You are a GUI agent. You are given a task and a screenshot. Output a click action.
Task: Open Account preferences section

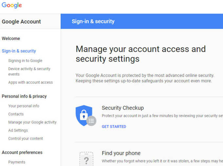(22, 152)
